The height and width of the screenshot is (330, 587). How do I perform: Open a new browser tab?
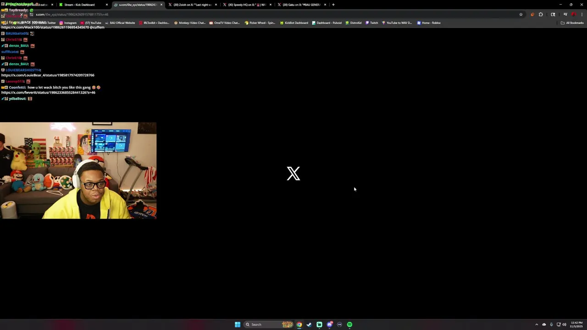pos(333,5)
